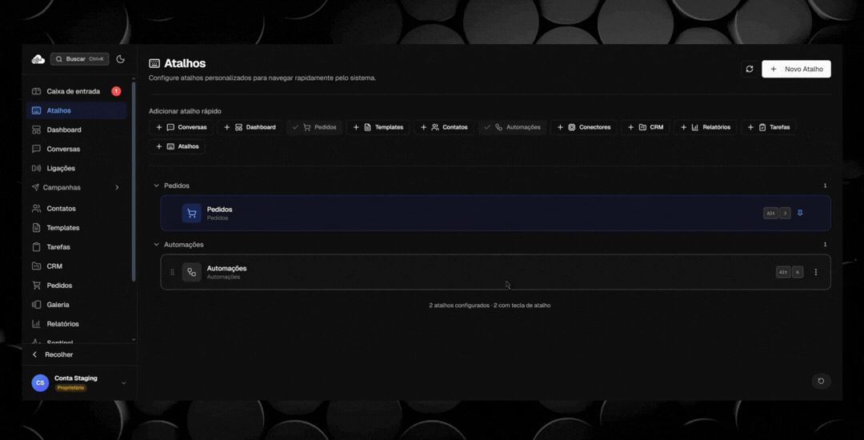This screenshot has height=440, width=864.
Task: Collapse the Pedidos group chevron
Action: click(x=157, y=186)
